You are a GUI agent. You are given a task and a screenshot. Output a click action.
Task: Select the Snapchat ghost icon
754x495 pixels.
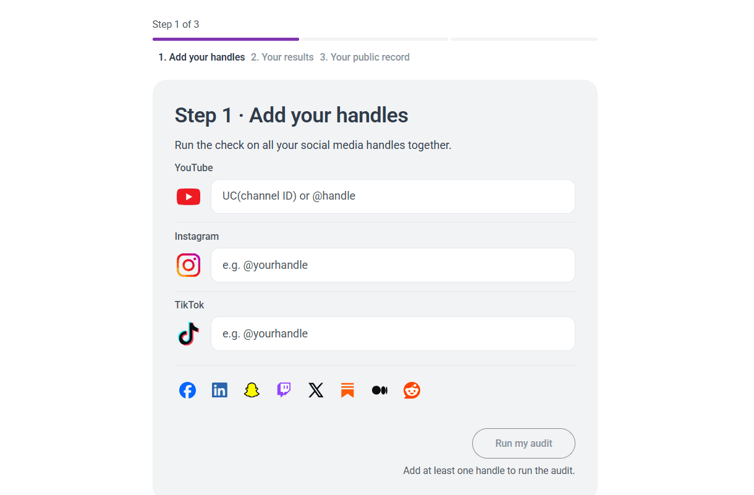pos(252,390)
